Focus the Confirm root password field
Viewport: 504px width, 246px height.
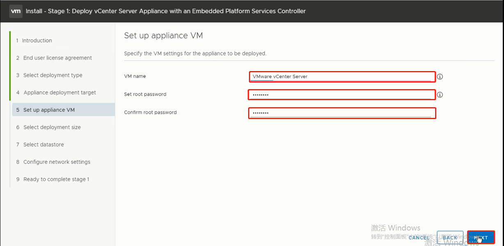coord(342,113)
